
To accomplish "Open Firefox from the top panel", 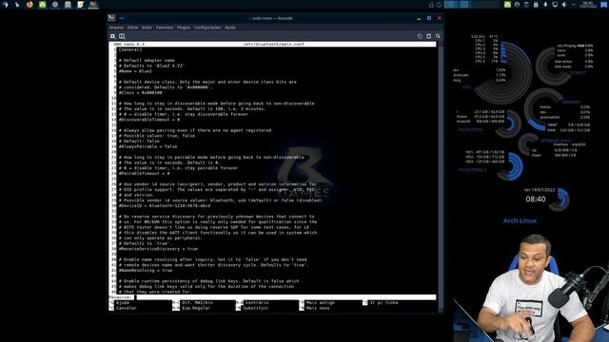I will click(x=29, y=5).
